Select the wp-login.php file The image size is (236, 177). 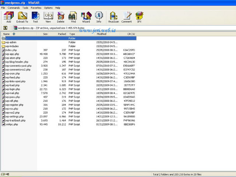(13, 89)
